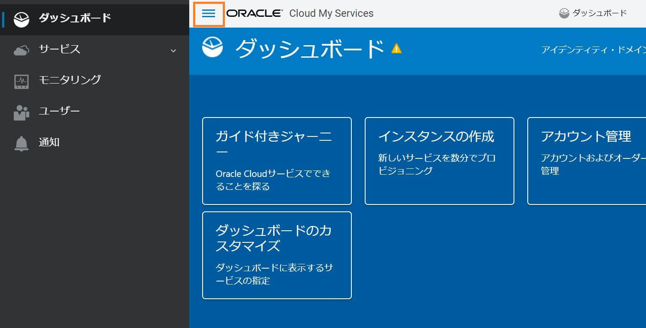Click the Oracle logo
The image size is (646, 328).
coord(254,13)
